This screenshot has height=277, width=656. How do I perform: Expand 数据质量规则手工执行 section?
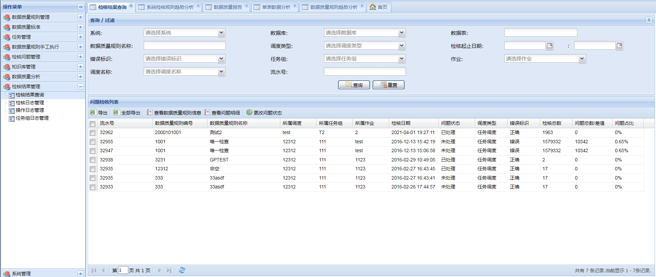(x=80, y=47)
